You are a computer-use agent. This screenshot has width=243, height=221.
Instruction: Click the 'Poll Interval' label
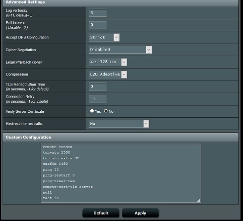(15, 23)
